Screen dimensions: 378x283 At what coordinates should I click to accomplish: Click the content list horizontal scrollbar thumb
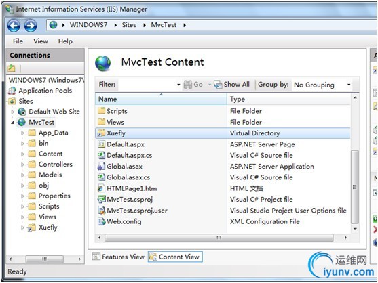click(219, 238)
